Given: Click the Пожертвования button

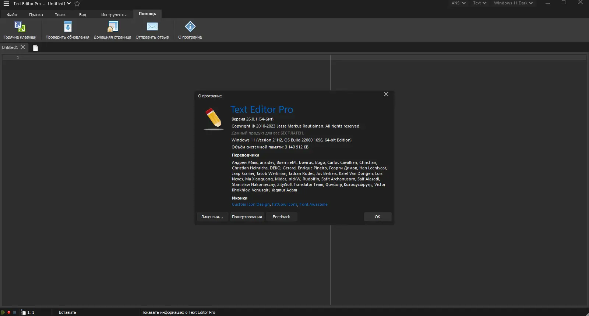Looking at the screenshot, I should 247,217.
